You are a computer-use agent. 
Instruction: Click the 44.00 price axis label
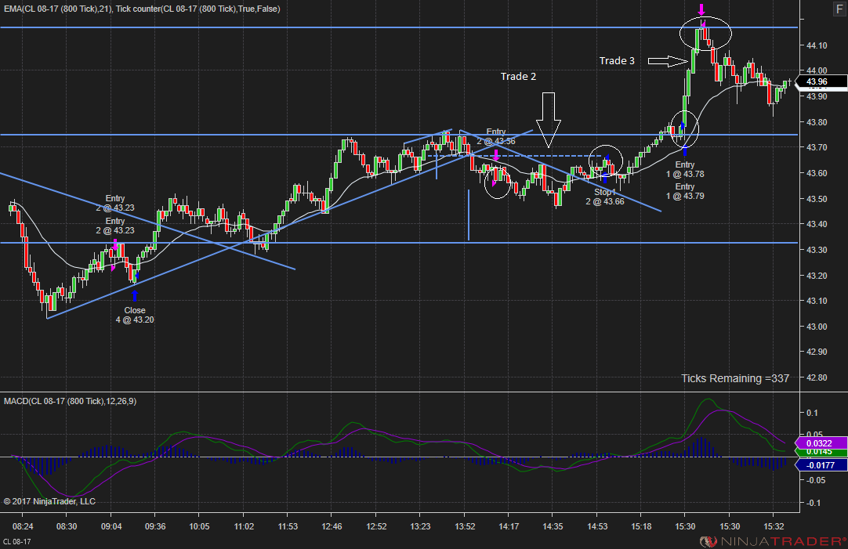click(x=817, y=70)
